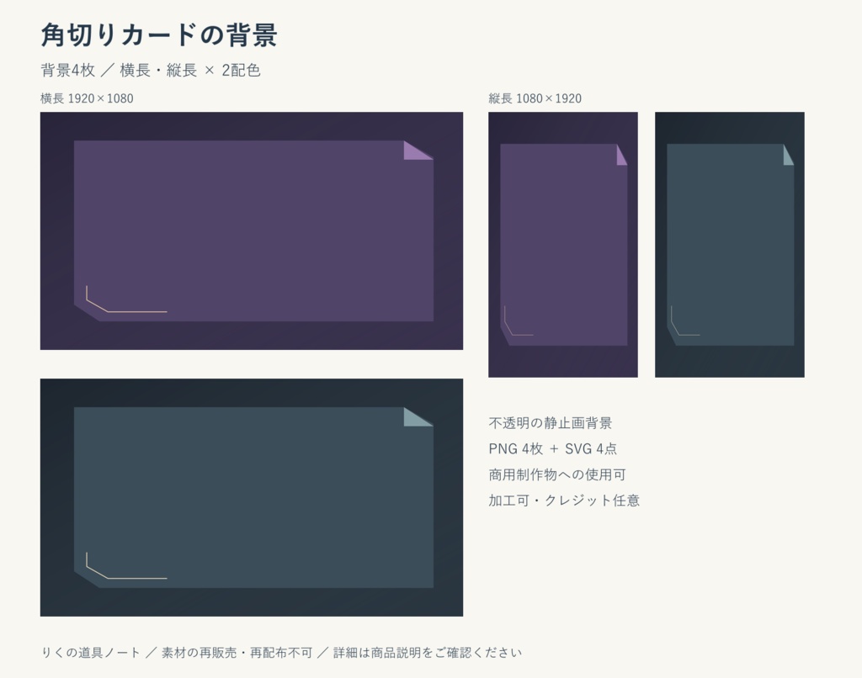Click the subtitle 背景4枚 / 横長・縦長 × 2配色
Image resolution: width=862 pixels, height=678 pixels.
point(150,71)
